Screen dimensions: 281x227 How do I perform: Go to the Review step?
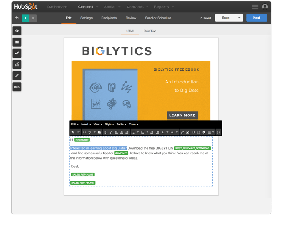click(x=131, y=18)
